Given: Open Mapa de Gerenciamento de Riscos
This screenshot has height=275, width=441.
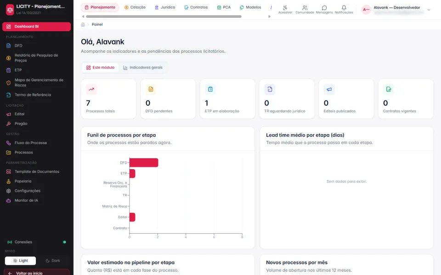Looking at the screenshot, I should point(37,82).
